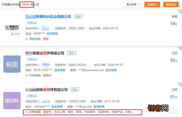The image size is (182, 117).
Task: Click 在业 status tag for 伯特紧固件
Action: (x=75, y=90)
